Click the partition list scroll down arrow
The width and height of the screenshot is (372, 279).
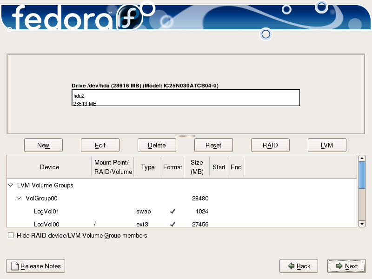[362, 224]
